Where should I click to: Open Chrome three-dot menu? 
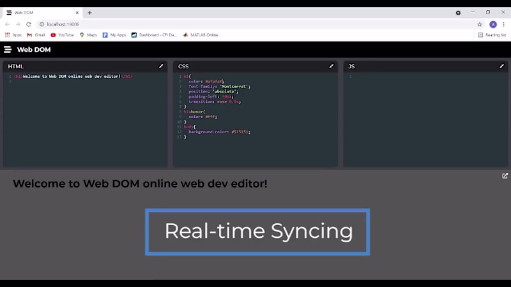[x=504, y=24]
